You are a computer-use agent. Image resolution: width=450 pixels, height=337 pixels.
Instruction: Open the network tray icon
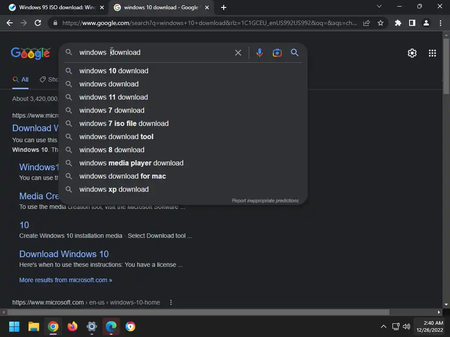point(396,326)
